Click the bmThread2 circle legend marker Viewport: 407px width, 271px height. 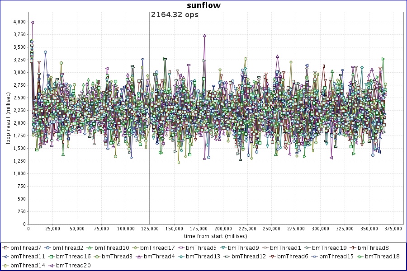click(x=48, y=248)
